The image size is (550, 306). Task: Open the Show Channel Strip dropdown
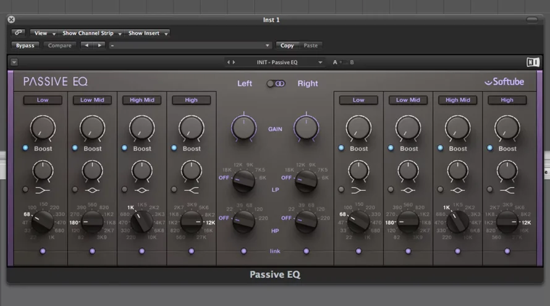91,33
